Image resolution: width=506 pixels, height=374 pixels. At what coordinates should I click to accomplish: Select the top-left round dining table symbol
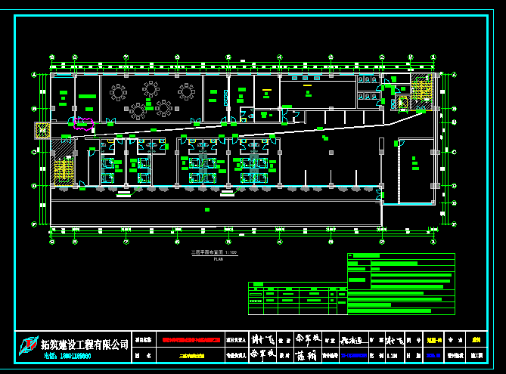(119, 92)
